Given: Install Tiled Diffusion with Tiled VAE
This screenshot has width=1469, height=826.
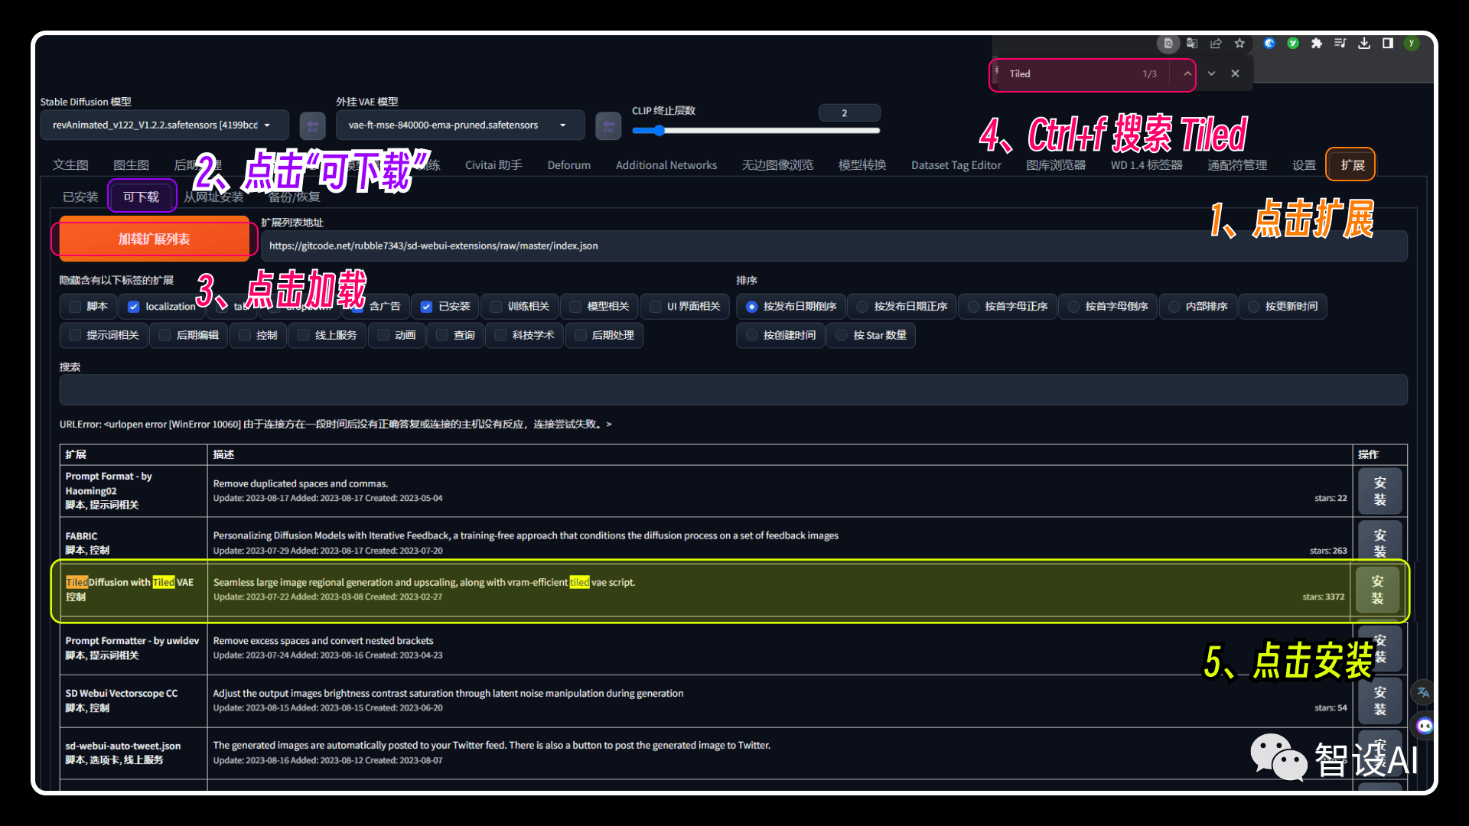Looking at the screenshot, I should (1377, 590).
